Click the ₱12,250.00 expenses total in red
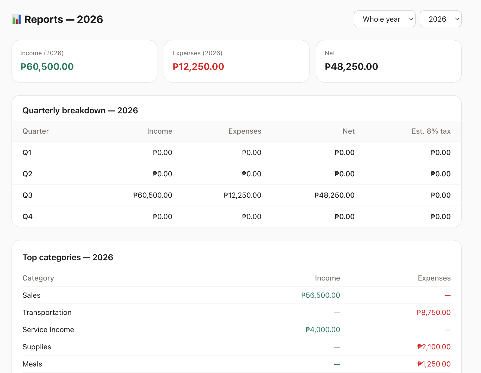This screenshot has width=481, height=373. pyautogui.click(x=198, y=67)
